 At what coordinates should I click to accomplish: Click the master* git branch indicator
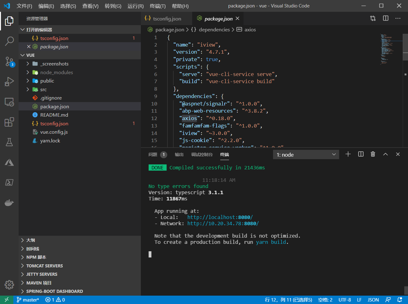click(28, 300)
